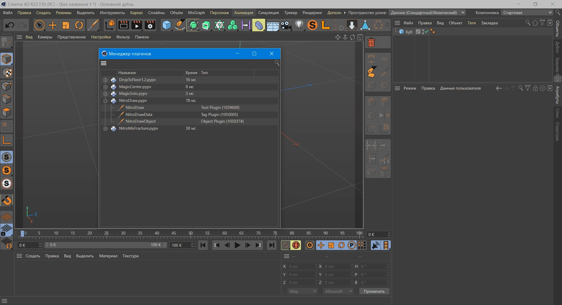Click the red trash bin icon
This screenshot has width=562, height=305.
pos(371,43)
